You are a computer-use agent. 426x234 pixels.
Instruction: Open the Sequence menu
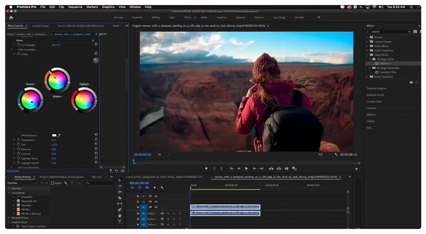(75, 7)
